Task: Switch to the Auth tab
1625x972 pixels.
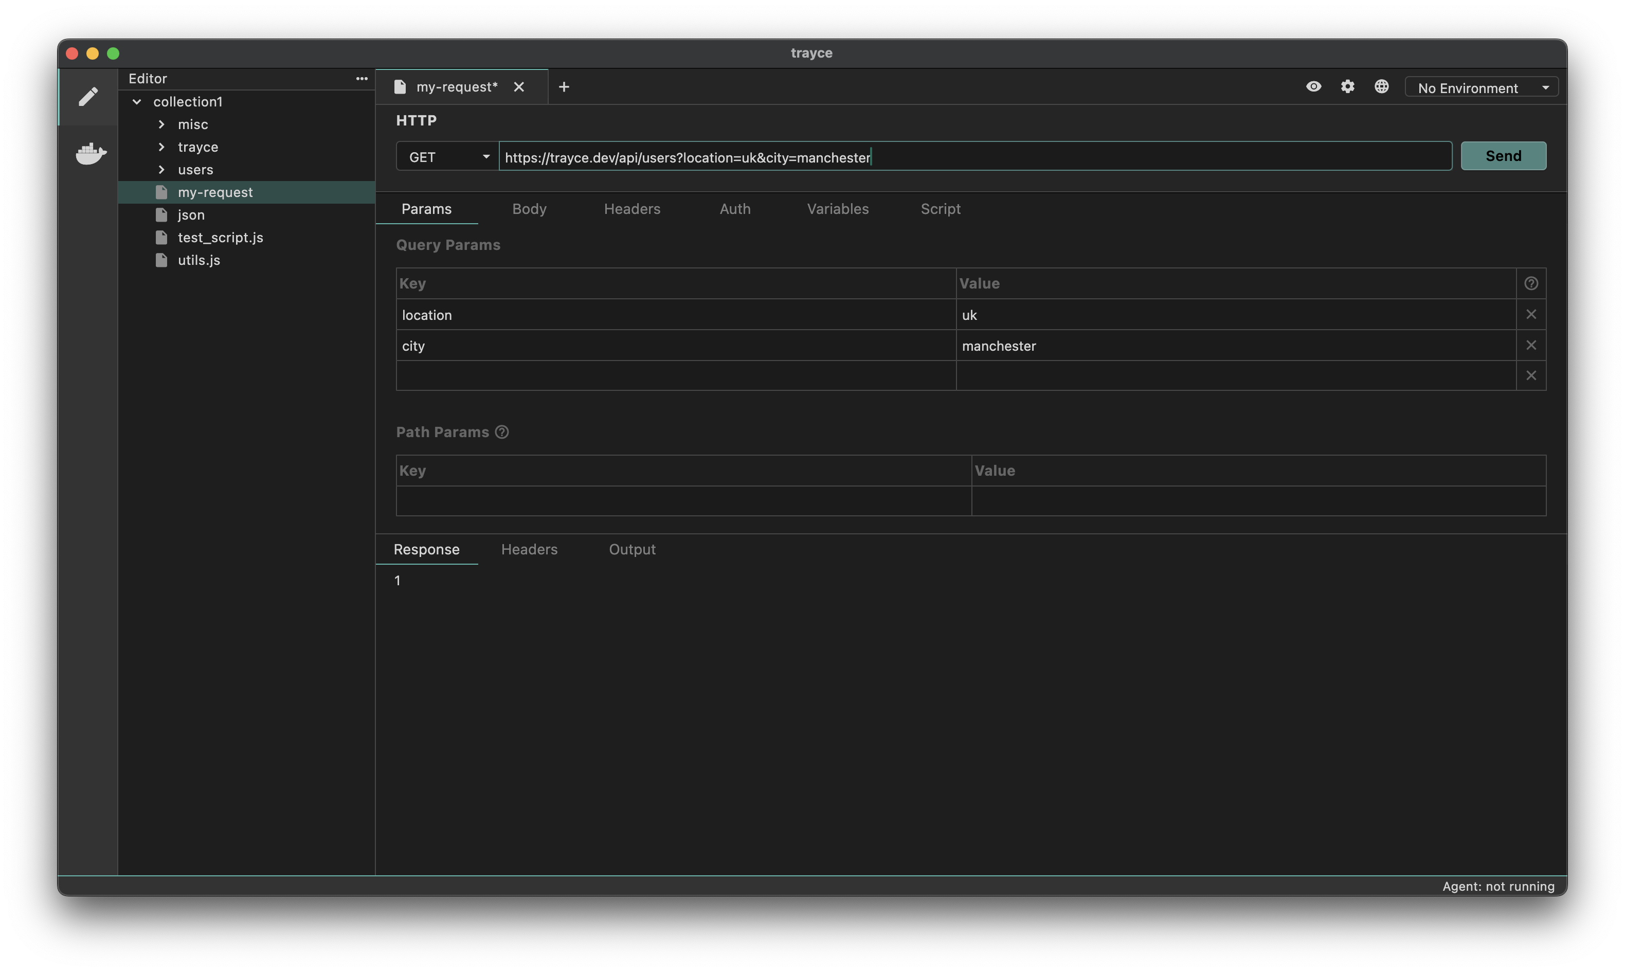Action: (x=734, y=209)
